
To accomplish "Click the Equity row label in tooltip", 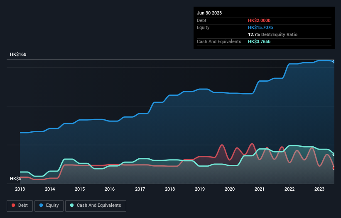I will [203, 27].
